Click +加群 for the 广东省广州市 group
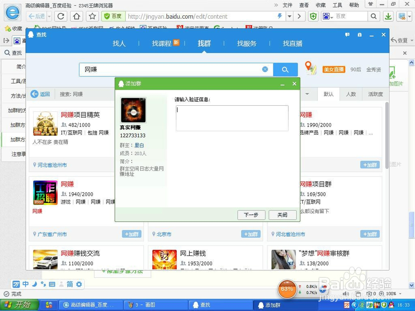Screen dimensions: 415x311 [x=132, y=234]
